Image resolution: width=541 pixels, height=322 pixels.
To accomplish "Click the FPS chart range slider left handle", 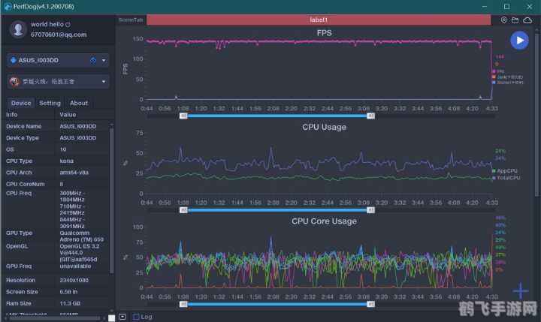I will point(183,116).
